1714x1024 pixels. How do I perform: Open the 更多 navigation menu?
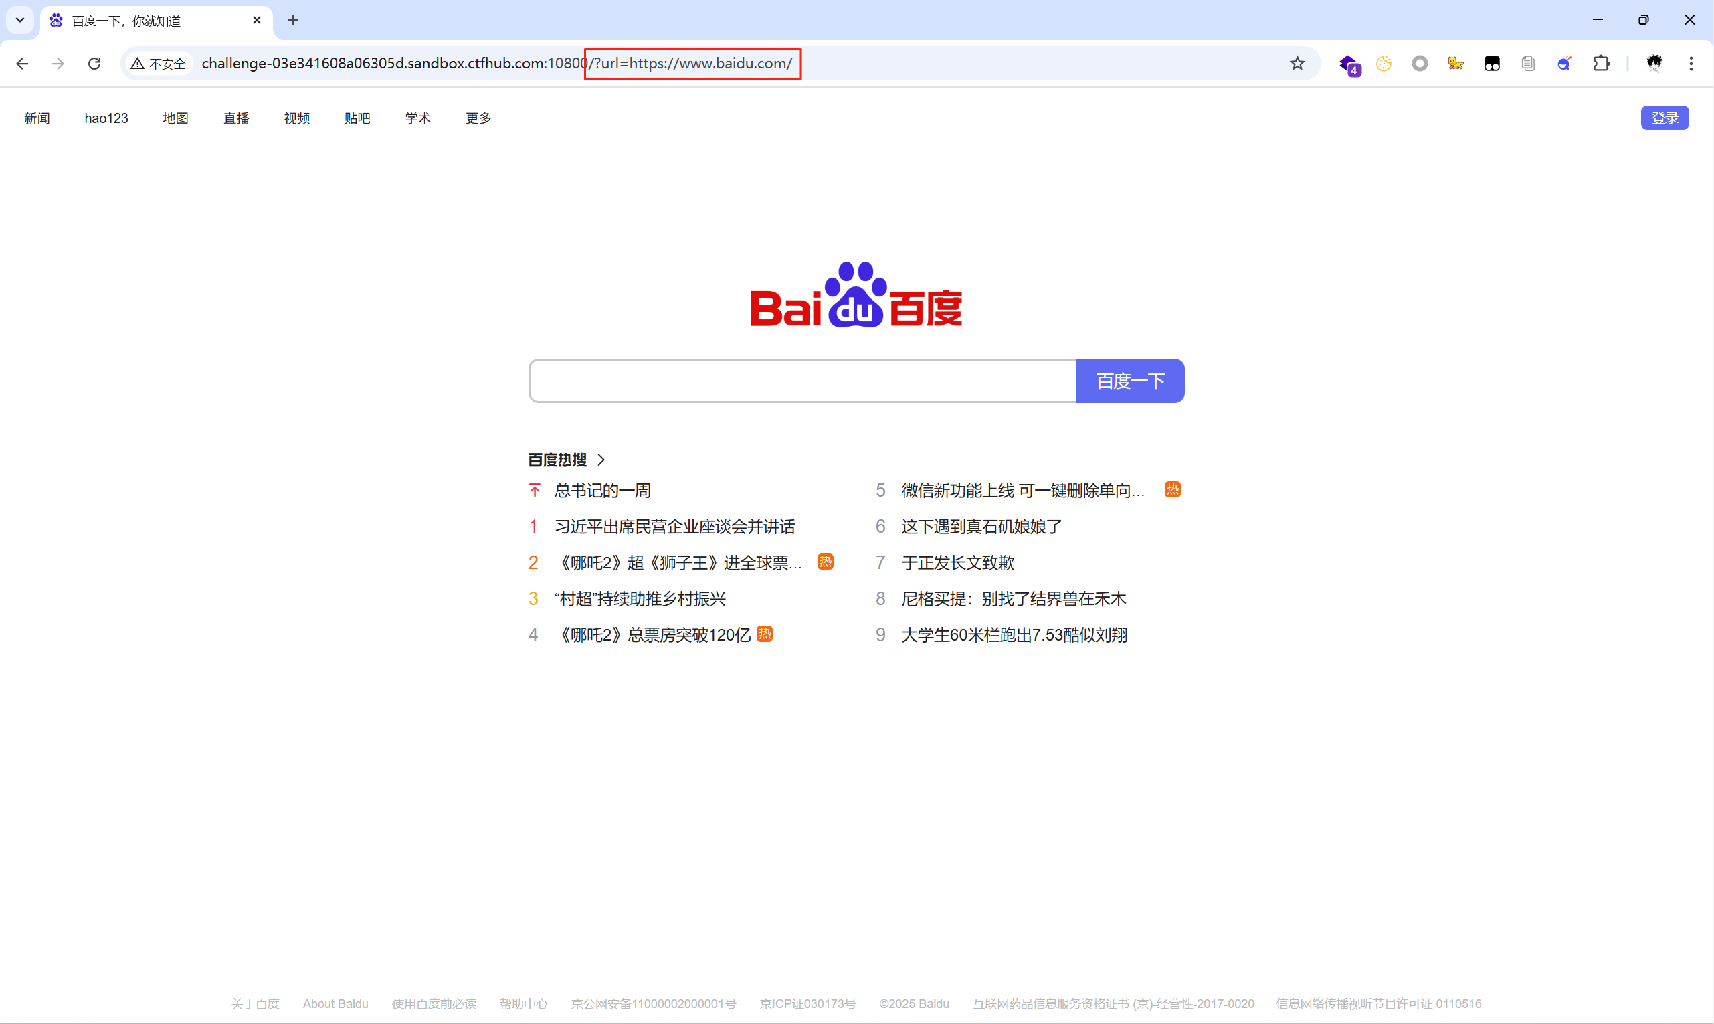tap(478, 118)
